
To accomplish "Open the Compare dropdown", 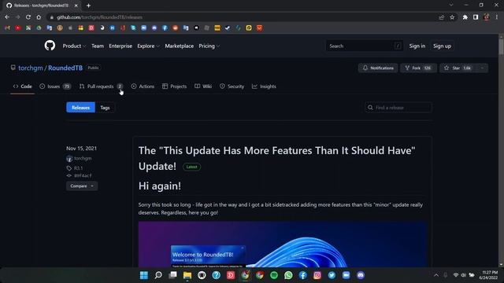I will [82, 186].
